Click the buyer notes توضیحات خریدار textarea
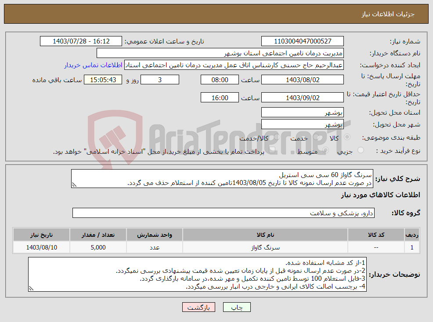The image size is (433, 322). click(x=198, y=274)
